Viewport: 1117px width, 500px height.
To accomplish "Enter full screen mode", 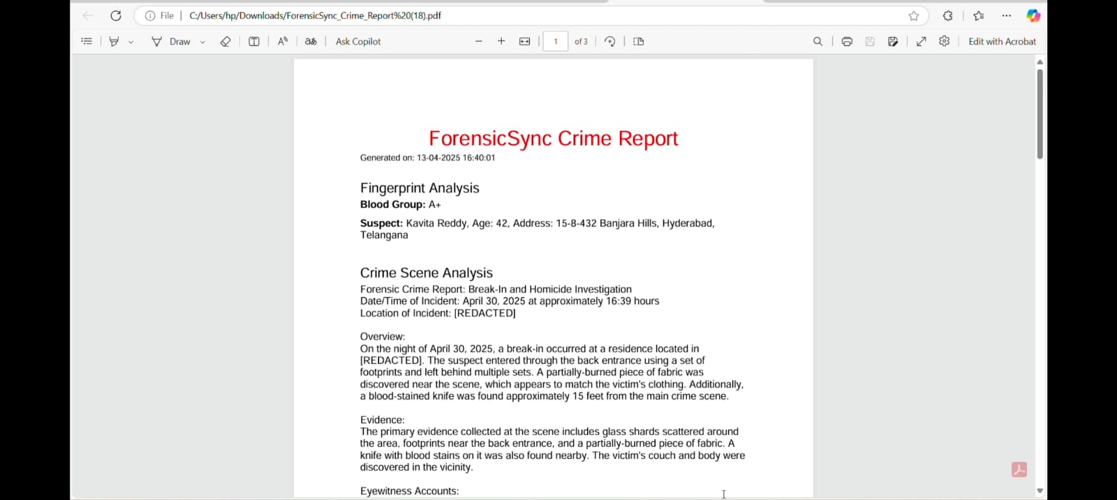I will 922,41.
